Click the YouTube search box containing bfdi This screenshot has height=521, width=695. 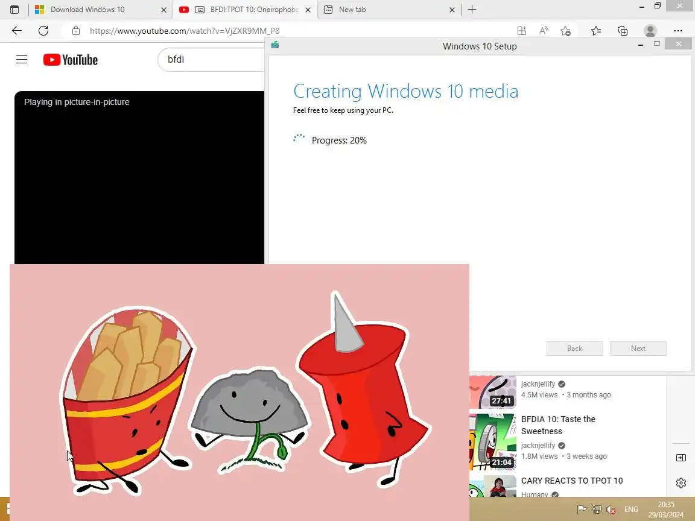(212, 59)
